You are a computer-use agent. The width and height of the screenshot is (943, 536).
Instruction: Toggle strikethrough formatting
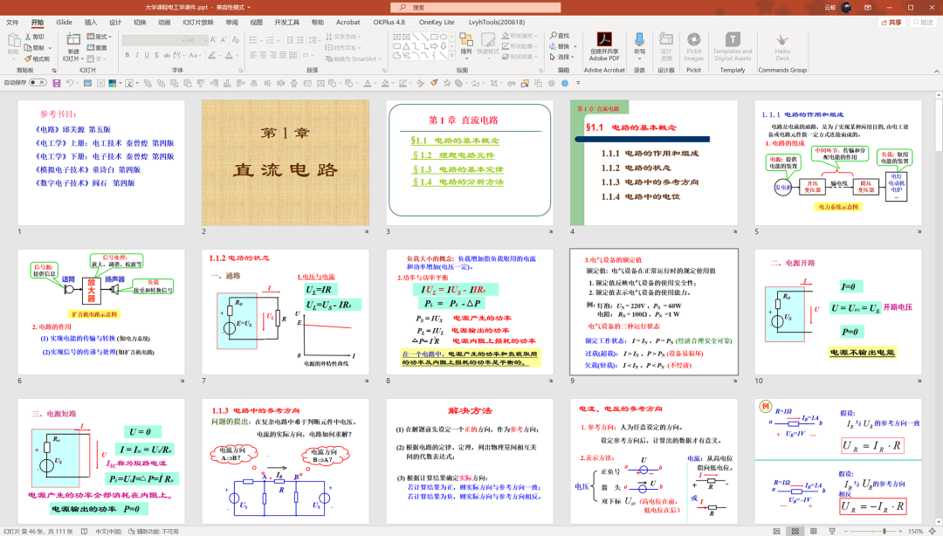coord(167,55)
